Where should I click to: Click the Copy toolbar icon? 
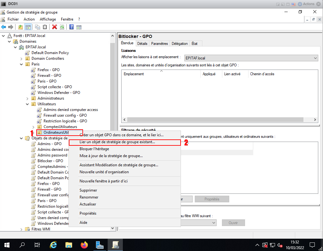(38, 27)
